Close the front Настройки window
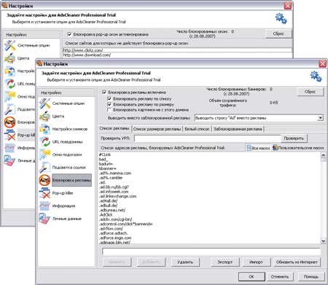This screenshot has height=285, width=328. 322,64
